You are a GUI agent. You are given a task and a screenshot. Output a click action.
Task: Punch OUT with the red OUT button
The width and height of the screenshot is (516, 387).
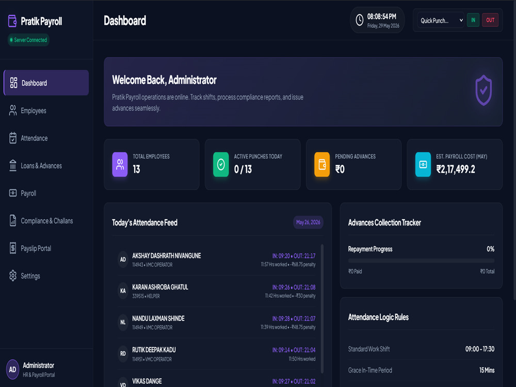(490, 20)
